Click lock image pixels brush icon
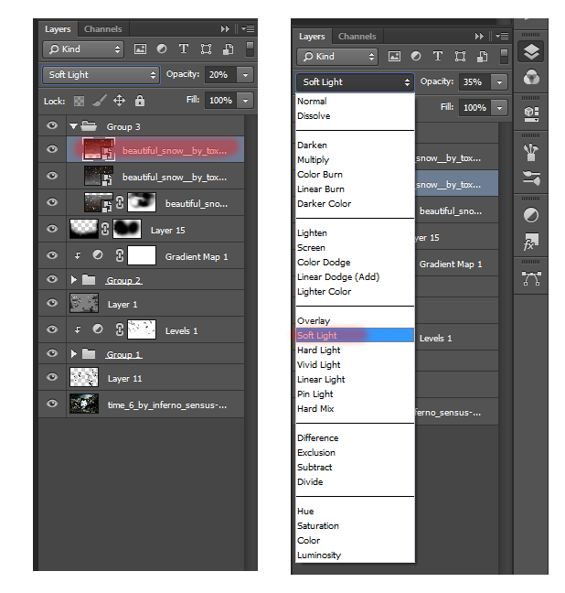Viewport: 565px width, 593px height. click(100, 101)
